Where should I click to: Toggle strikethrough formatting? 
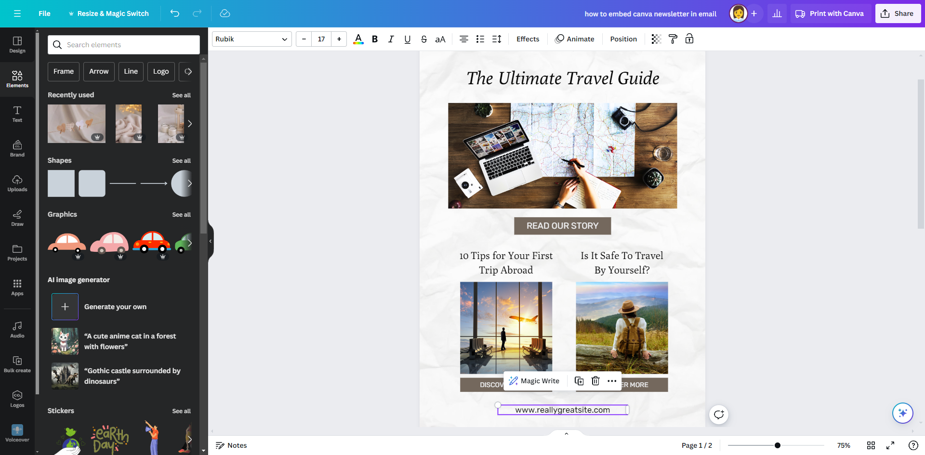click(x=424, y=39)
